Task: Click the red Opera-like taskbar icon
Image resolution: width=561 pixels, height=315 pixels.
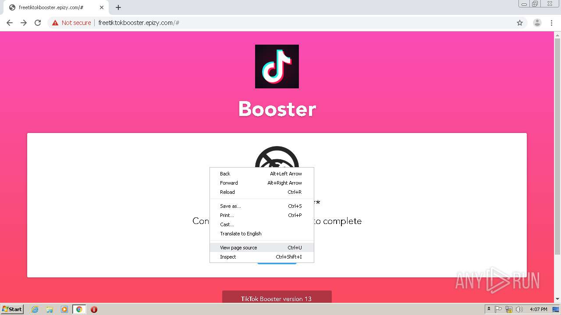Action: tap(94, 309)
